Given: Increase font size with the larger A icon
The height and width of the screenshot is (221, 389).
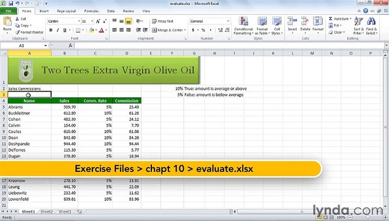Looking at the screenshot, I should [x=98, y=21].
